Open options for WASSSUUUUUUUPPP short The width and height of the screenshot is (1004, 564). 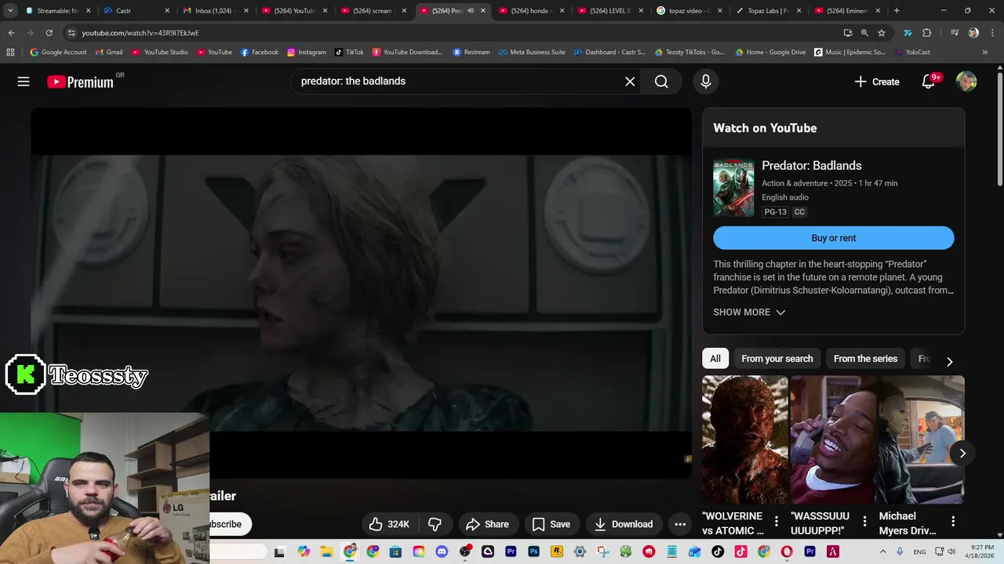(x=864, y=521)
